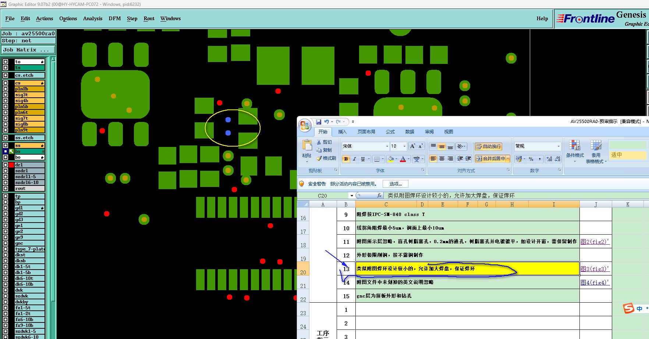Screen dimensions: 649x339
Task: Open the Name Box dropdown arrow
Action: pyautogui.click(x=352, y=196)
